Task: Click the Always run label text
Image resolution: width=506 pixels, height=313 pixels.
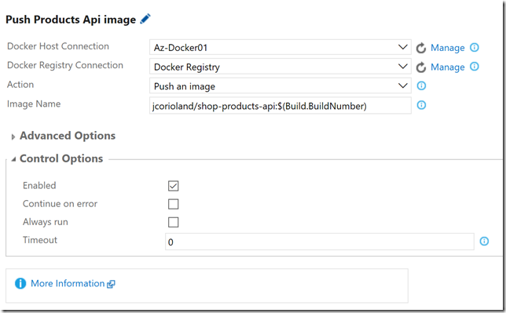Action: [46, 222]
